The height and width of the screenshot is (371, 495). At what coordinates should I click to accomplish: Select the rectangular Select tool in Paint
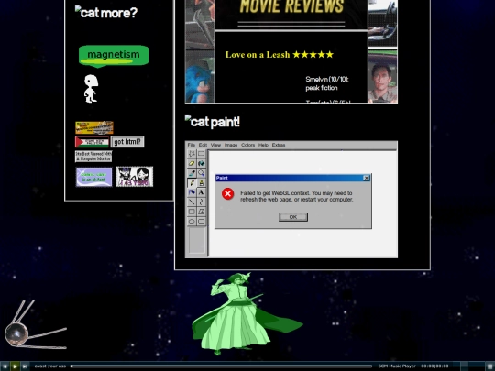click(201, 154)
